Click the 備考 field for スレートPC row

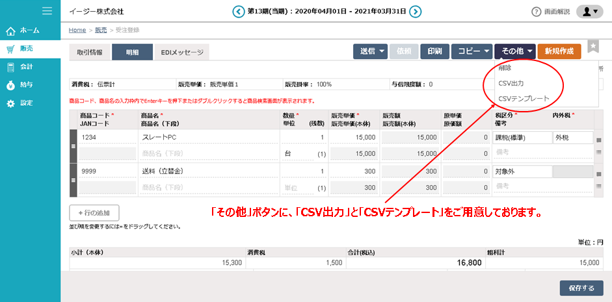tap(543, 153)
